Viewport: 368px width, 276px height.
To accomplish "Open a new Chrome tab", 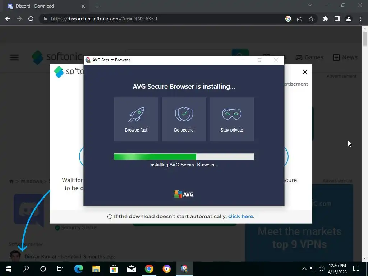I will coord(97,6).
